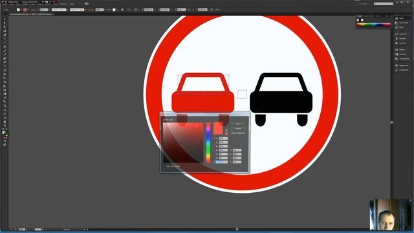Viewport: 414px width, 233px height.
Task: Open the Graphic Styles panel in dock
Action: click(x=402, y=70)
